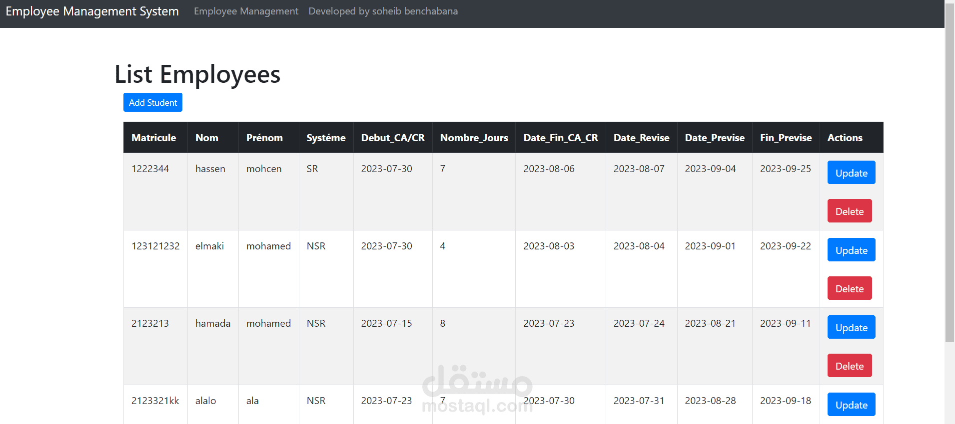Click the prénom ala
The width and height of the screenshot is (955, 424).
(x=252, y=401)
